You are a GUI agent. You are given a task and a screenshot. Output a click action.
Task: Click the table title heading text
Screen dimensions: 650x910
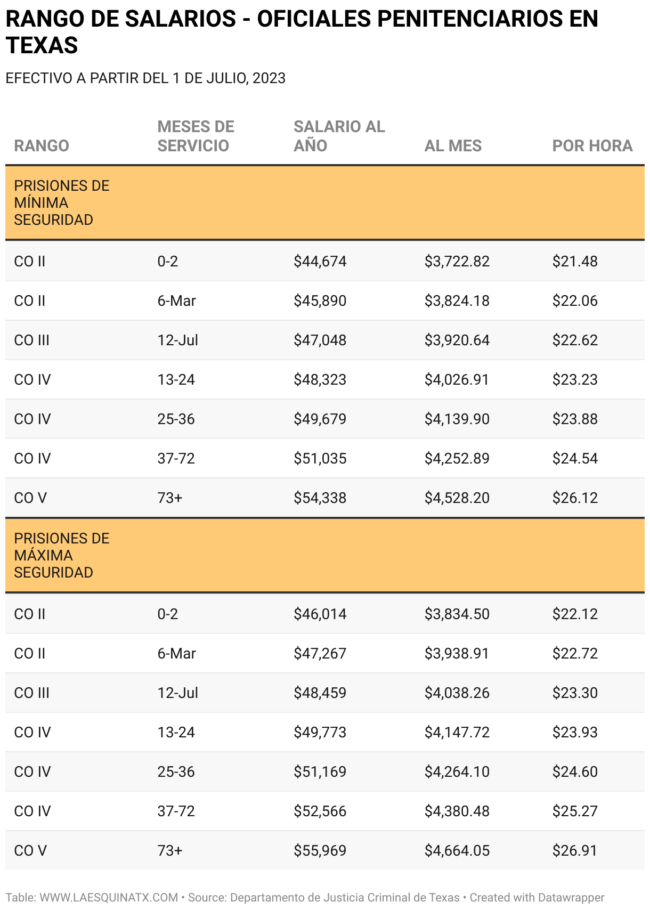(302, 32)
